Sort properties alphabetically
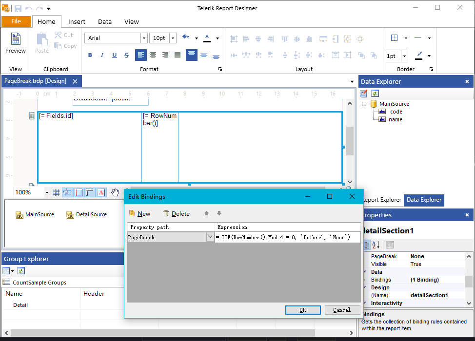 [x=376, y=245]
